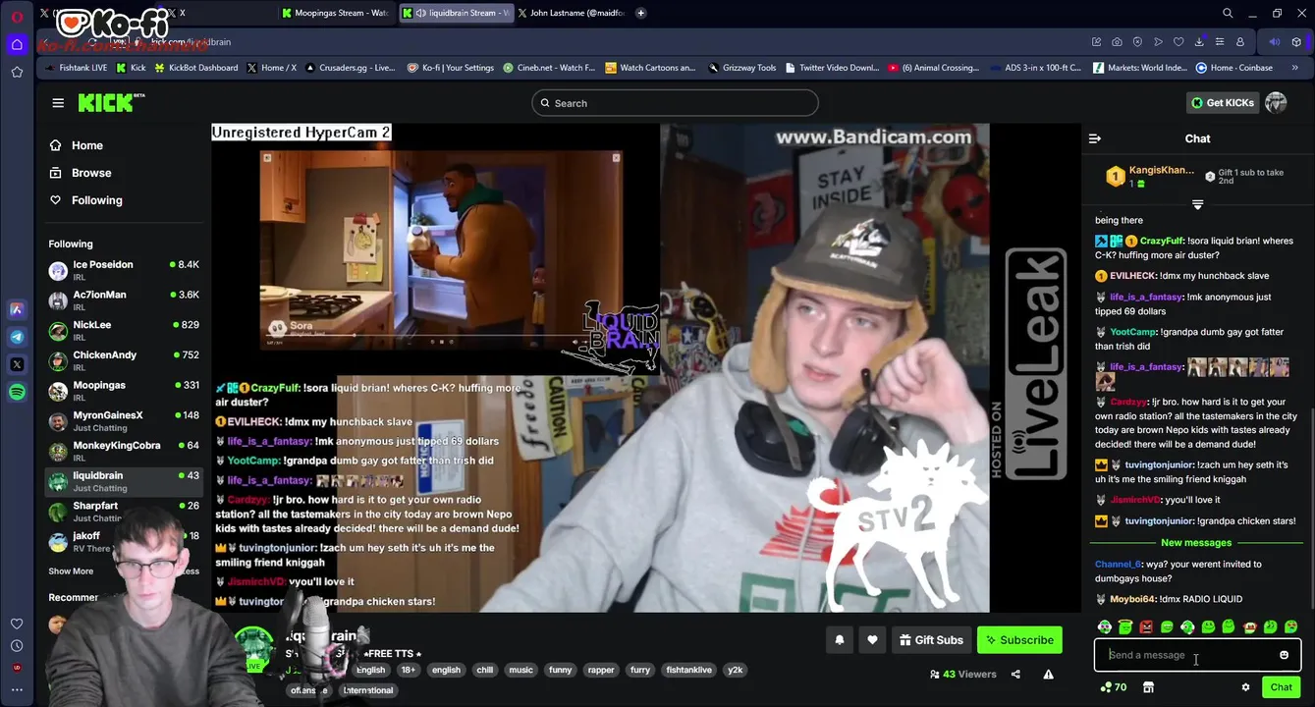Open Opera account profile icon

point(1240,42)
